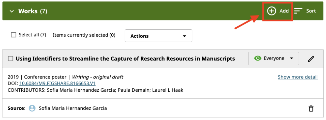Click the Sort text label
Image resolution: width=326 pixels, height=120 pixels.
click(311, 11)
